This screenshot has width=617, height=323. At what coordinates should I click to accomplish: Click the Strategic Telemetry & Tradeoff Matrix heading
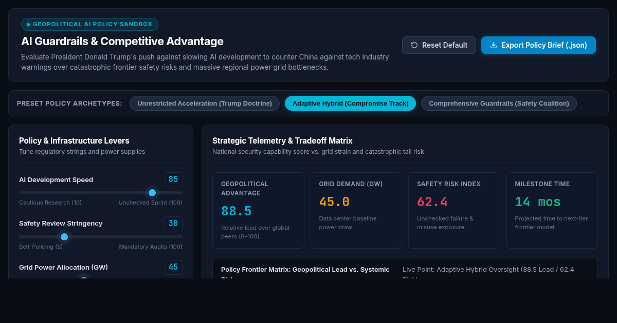coord(282,140)
